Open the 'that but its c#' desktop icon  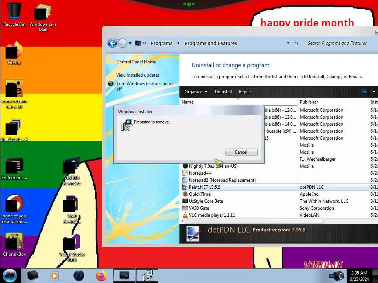coord(14,130)
